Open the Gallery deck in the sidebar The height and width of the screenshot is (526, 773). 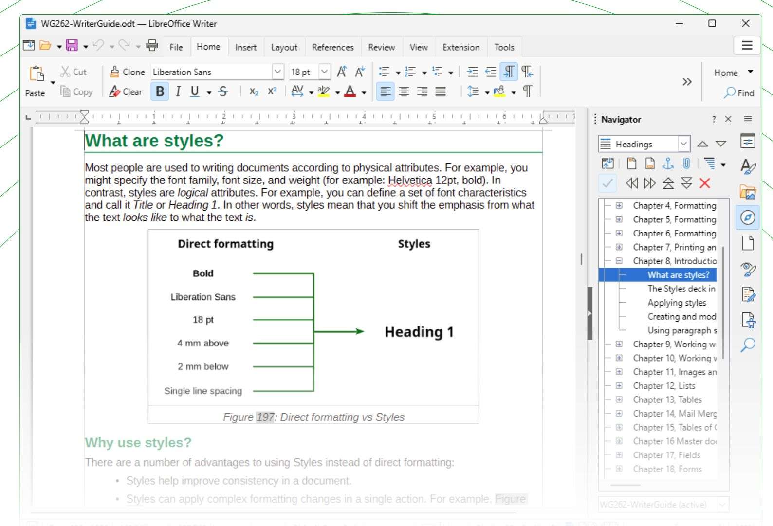coord(748,192)
